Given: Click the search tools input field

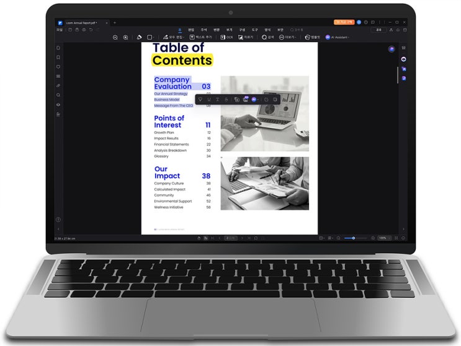Looking at the screenshot, I should coord(298,30).
